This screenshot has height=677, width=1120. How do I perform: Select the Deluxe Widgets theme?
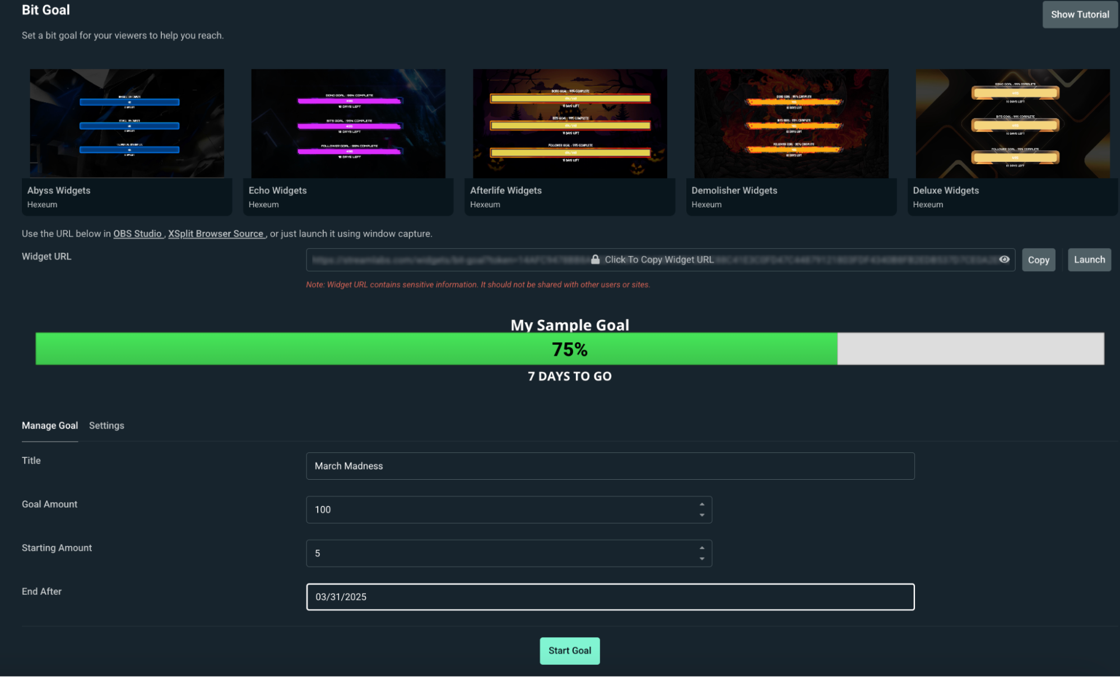[x=1012, y=123]
